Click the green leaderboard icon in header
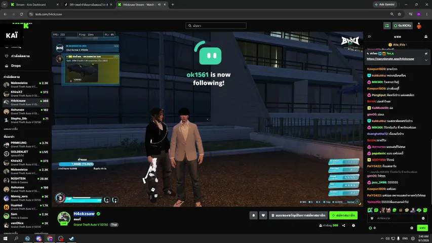The image size is (432, 243). click(387, 26)
